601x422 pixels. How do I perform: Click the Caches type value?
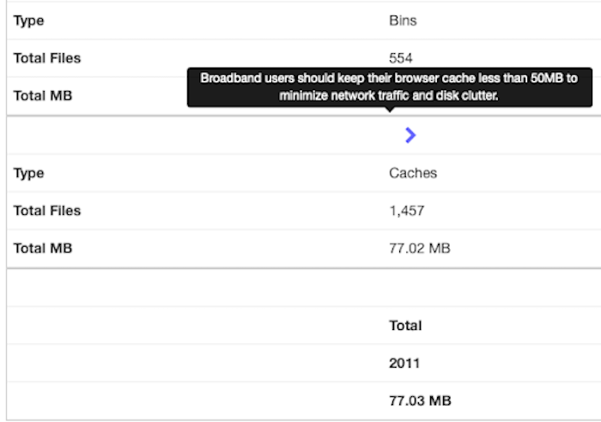coord(413,173)
